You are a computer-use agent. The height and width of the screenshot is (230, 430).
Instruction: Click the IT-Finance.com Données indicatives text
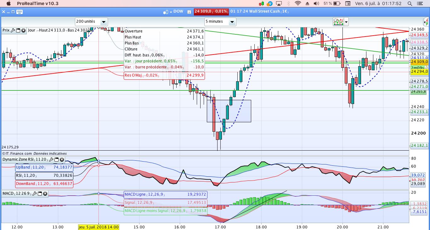(34, 153)
